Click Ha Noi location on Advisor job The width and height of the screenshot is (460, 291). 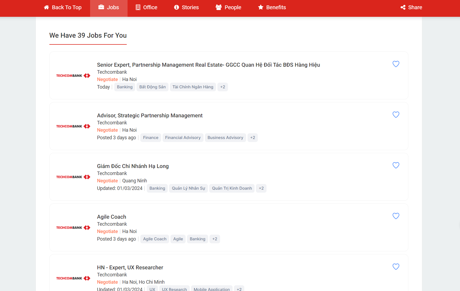click(x=129, y=130)
